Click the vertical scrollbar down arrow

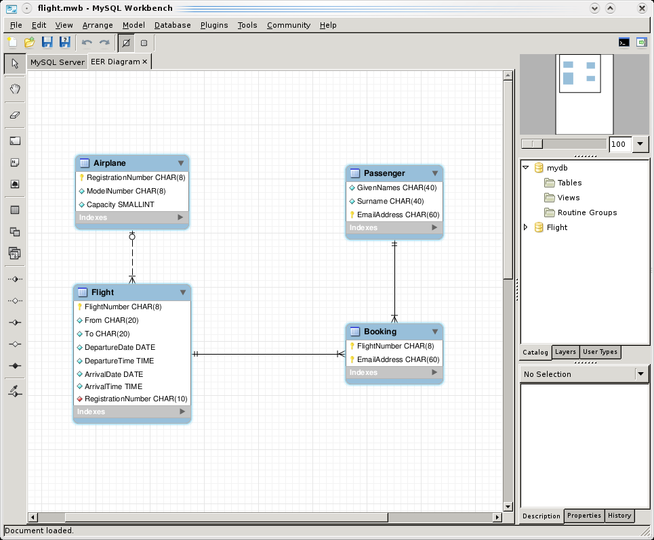[x=508, y=507]
